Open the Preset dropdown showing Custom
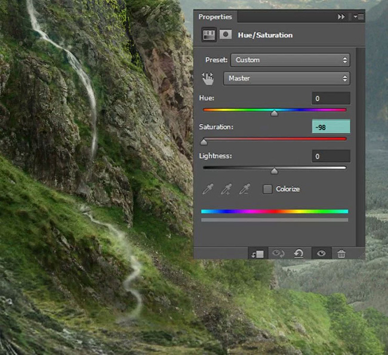 pyautogui.click(x=290, y=60)
